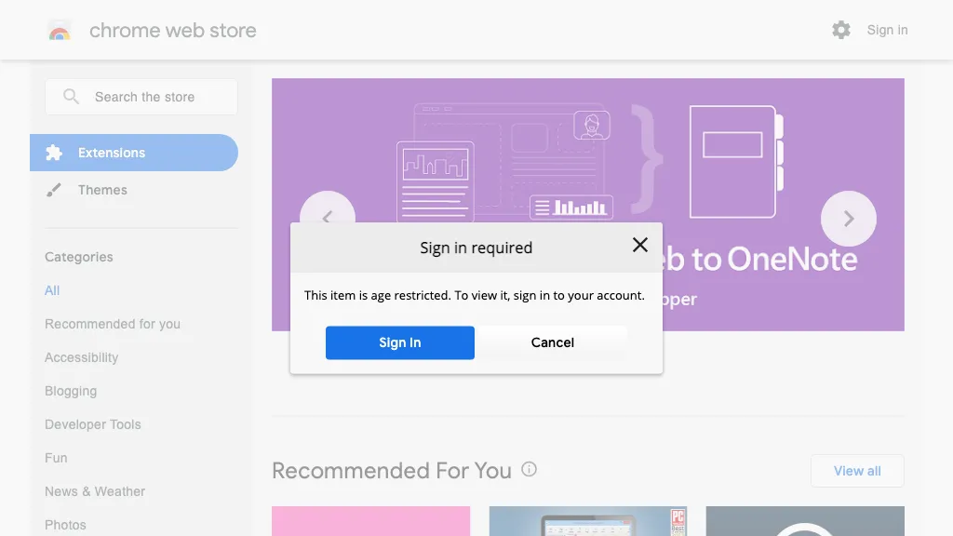Select the All category

click(x=52, y=290)
